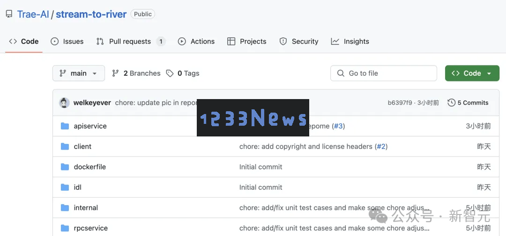The width and height of the screenshot is (506, 236).
Task: Open the dockerfile folder
Action: coord(89,167)
